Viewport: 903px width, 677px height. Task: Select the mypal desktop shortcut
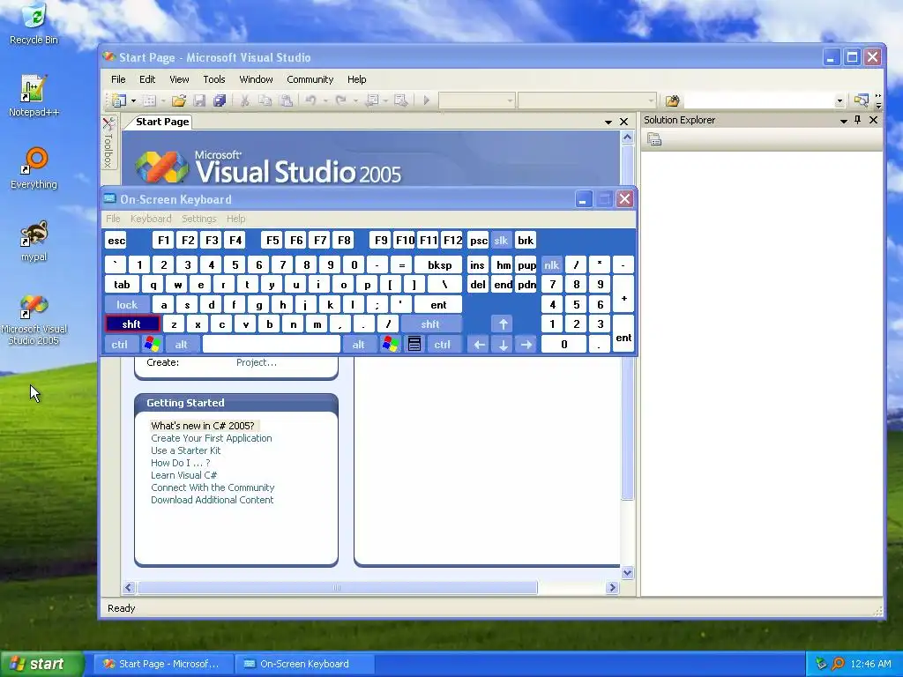click(x=34, y=241)
